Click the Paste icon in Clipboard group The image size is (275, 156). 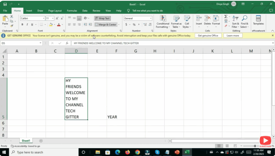coord(5,19)
